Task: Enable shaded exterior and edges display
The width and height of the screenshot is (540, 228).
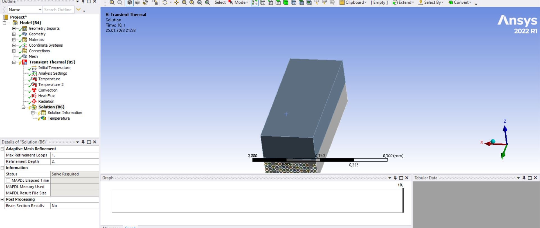Action: [130, 3]
